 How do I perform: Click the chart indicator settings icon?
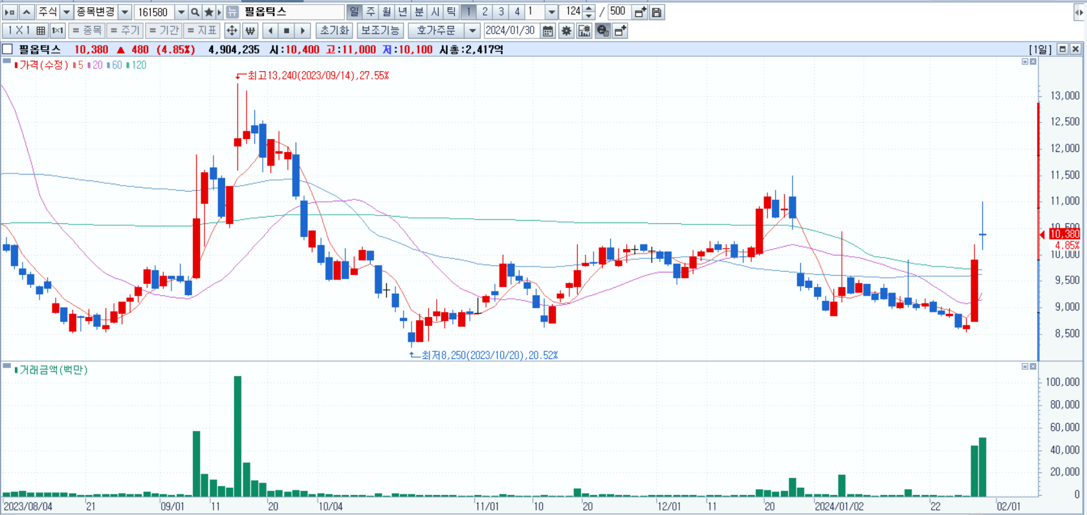584,30
